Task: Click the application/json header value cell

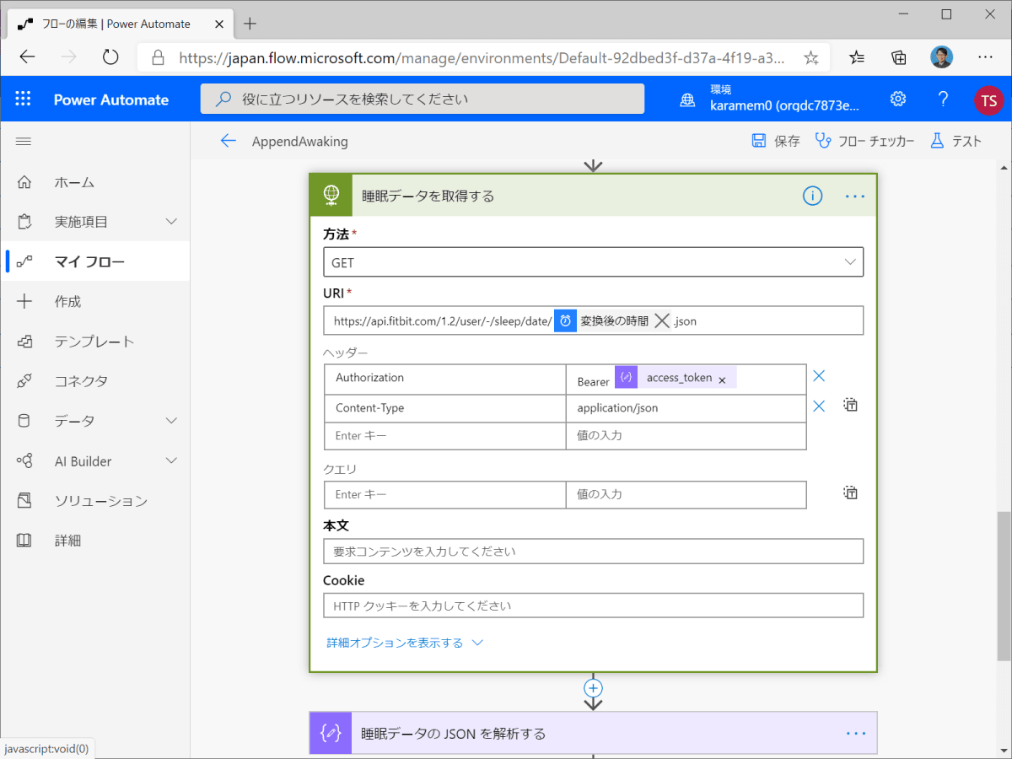Action: pyautogui.click(x=686, y=408)
